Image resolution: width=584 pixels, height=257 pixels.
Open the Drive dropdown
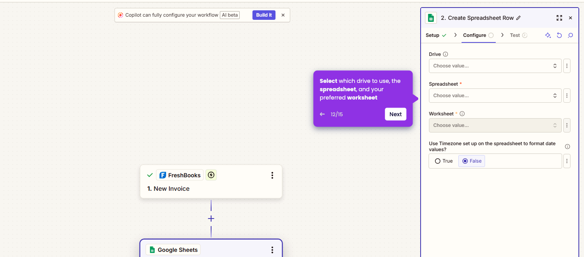pyautogui.click(x=495, y=66)
